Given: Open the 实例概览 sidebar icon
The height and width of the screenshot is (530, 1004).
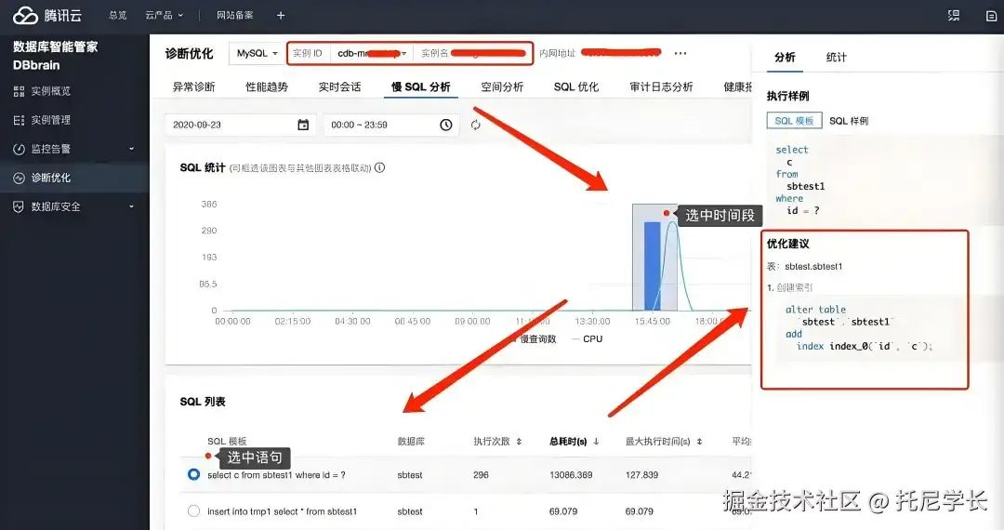Looking at the screenshot, I should pos(19,91).
